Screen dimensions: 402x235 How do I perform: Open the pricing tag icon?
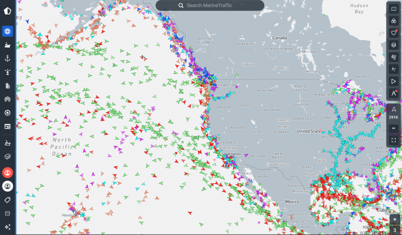coord(7,200)
